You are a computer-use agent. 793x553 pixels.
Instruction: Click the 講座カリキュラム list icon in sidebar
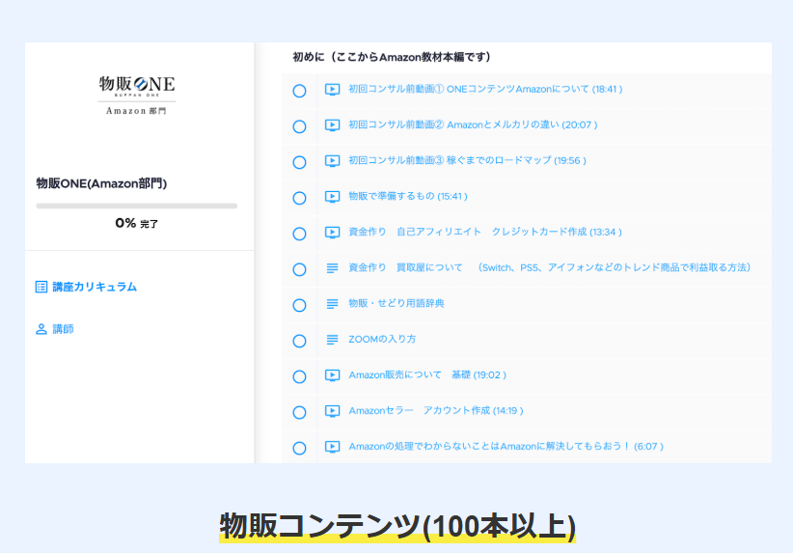point(41,287)
